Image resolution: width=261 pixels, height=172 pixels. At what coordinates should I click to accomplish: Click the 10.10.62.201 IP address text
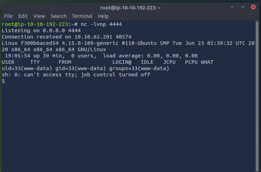[x=93, y=37]
